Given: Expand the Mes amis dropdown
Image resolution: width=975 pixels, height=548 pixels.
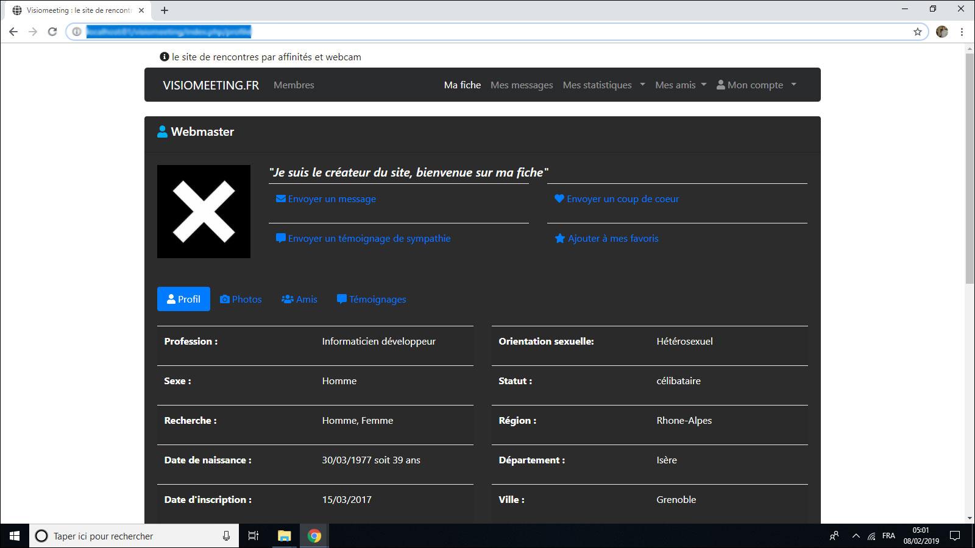Looking at the screenshot, I should pos(681,85).
